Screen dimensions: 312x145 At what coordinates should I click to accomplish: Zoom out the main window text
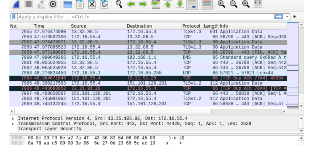click(234, 4)
